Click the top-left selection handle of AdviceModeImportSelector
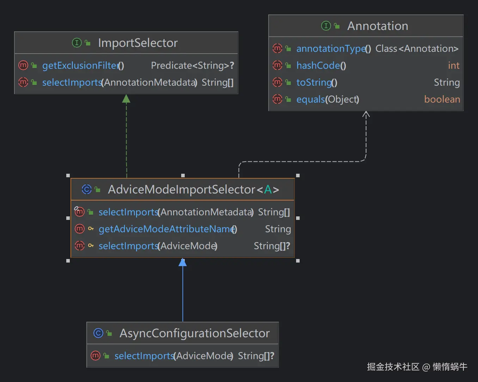 pos(68,176)
